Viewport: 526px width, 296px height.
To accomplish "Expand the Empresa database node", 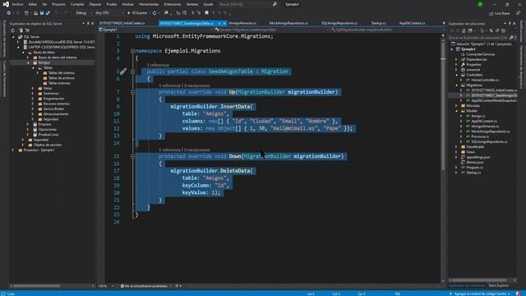I will 28,124.
